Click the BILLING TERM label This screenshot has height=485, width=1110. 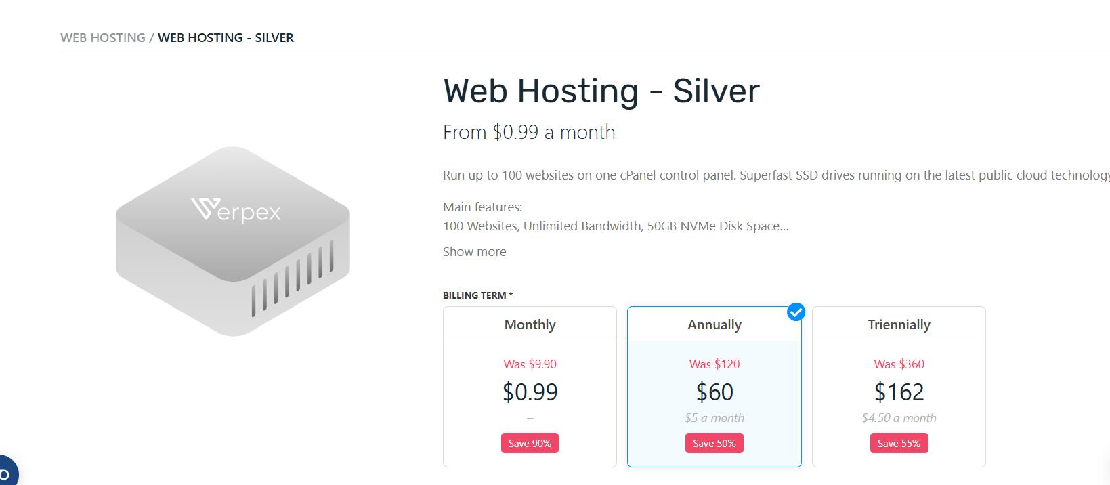477,295
